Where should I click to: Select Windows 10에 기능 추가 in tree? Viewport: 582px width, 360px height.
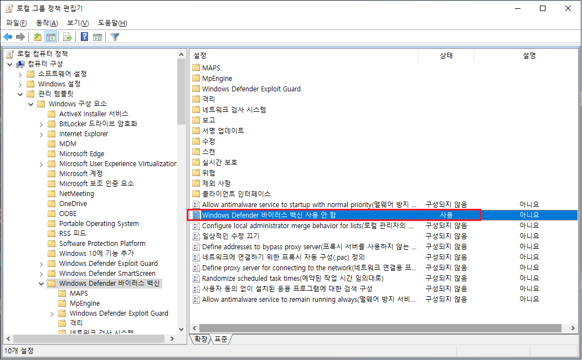pos(96,253)
